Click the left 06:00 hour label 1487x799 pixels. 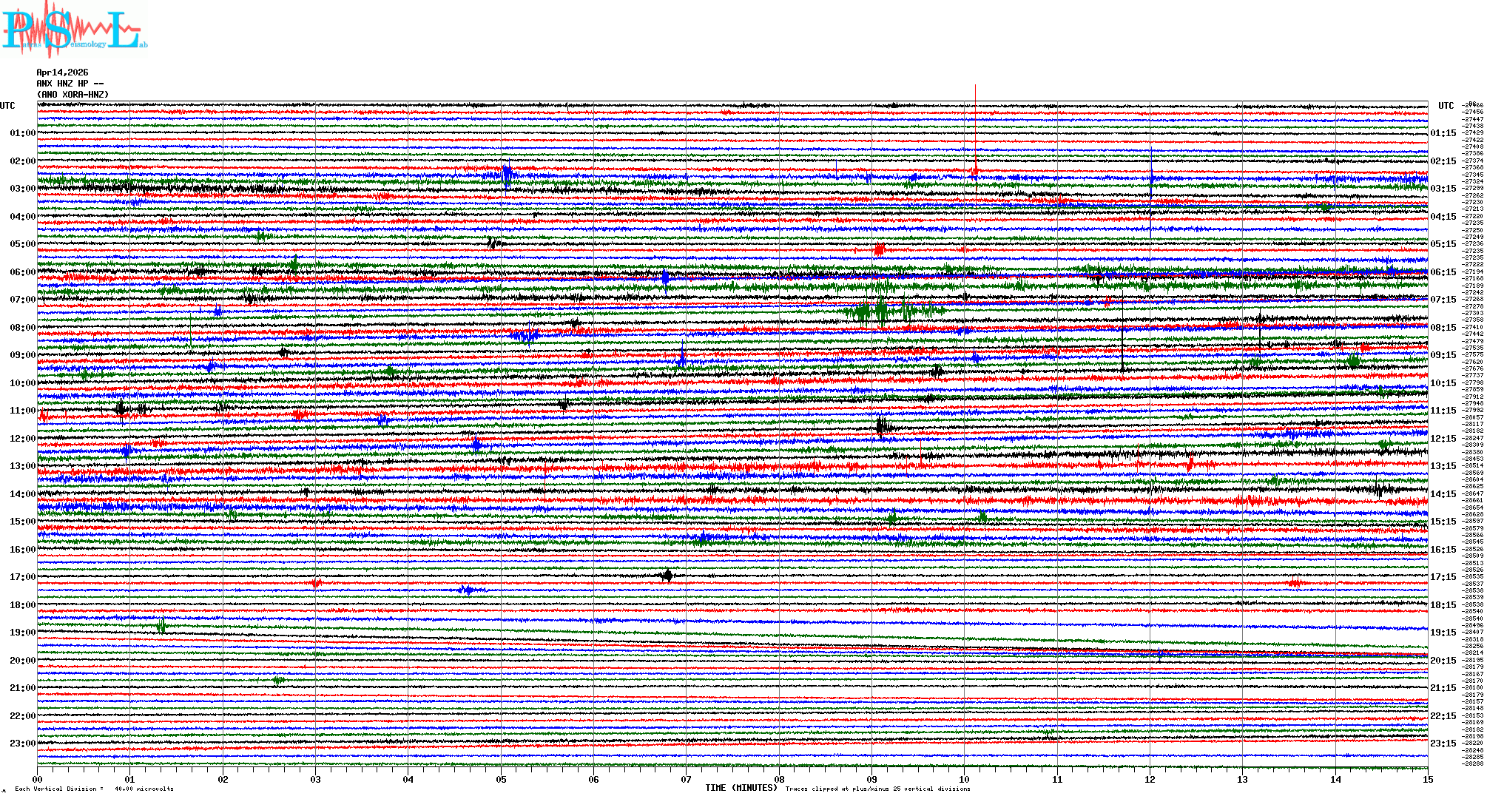coord(22,272)
